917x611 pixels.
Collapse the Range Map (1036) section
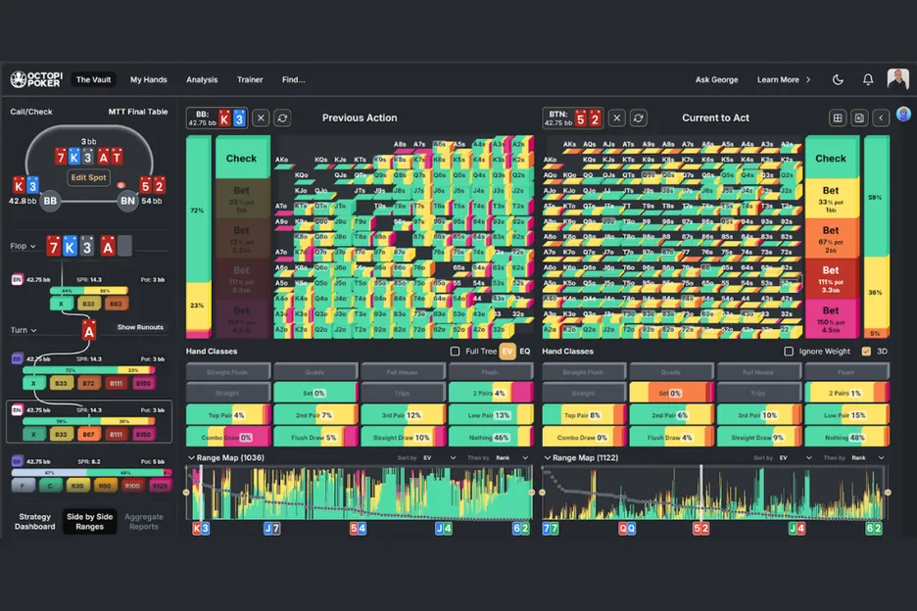click(192, 457)
